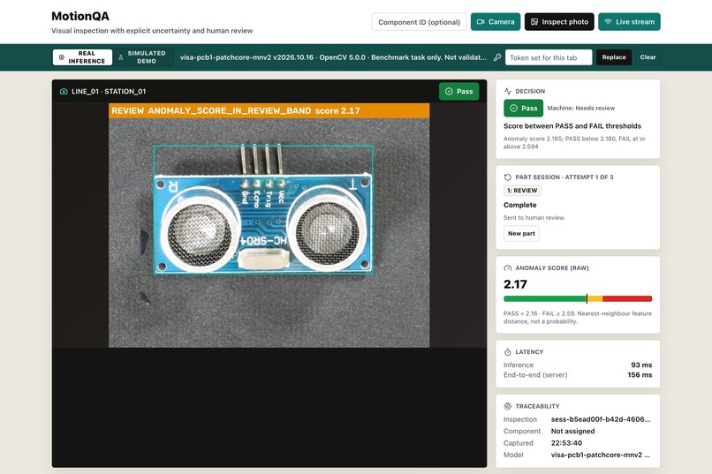This screenshot has height=474, width=712.
Task: Select the 'Sent to human review.' text
Action: tap(534, 218)
